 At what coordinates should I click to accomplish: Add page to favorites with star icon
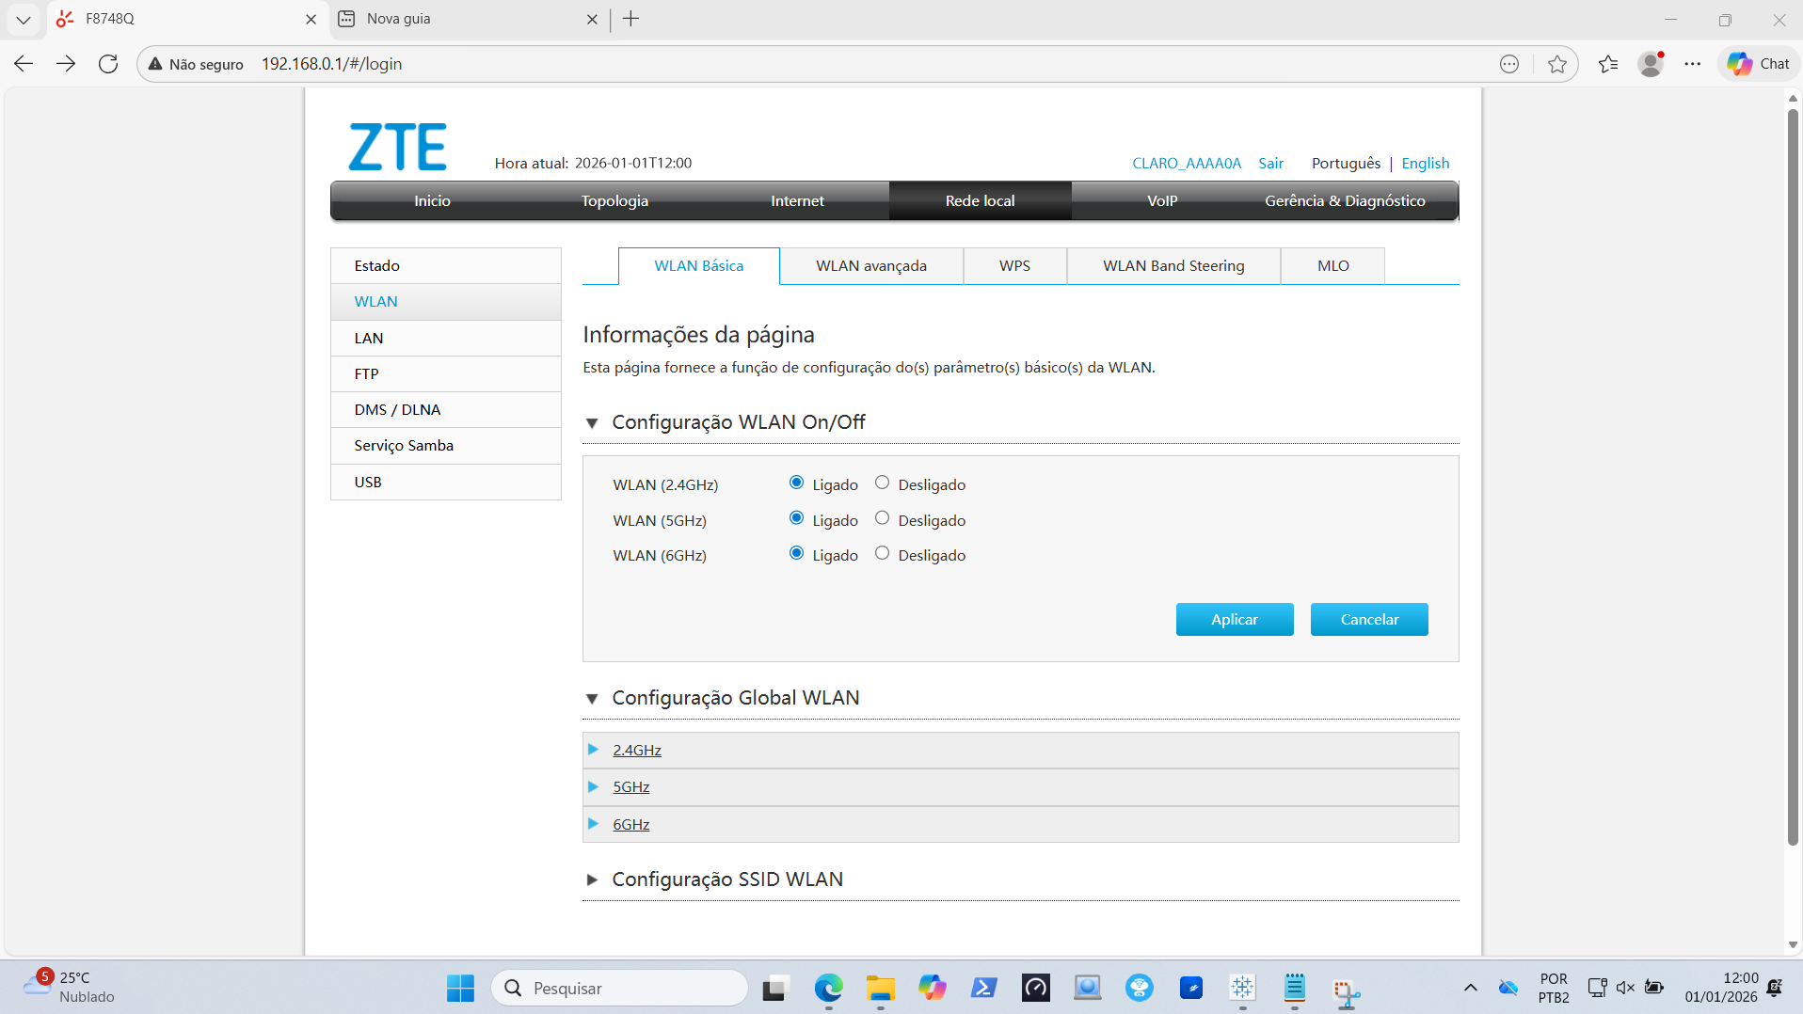(x=1557, y=63)
